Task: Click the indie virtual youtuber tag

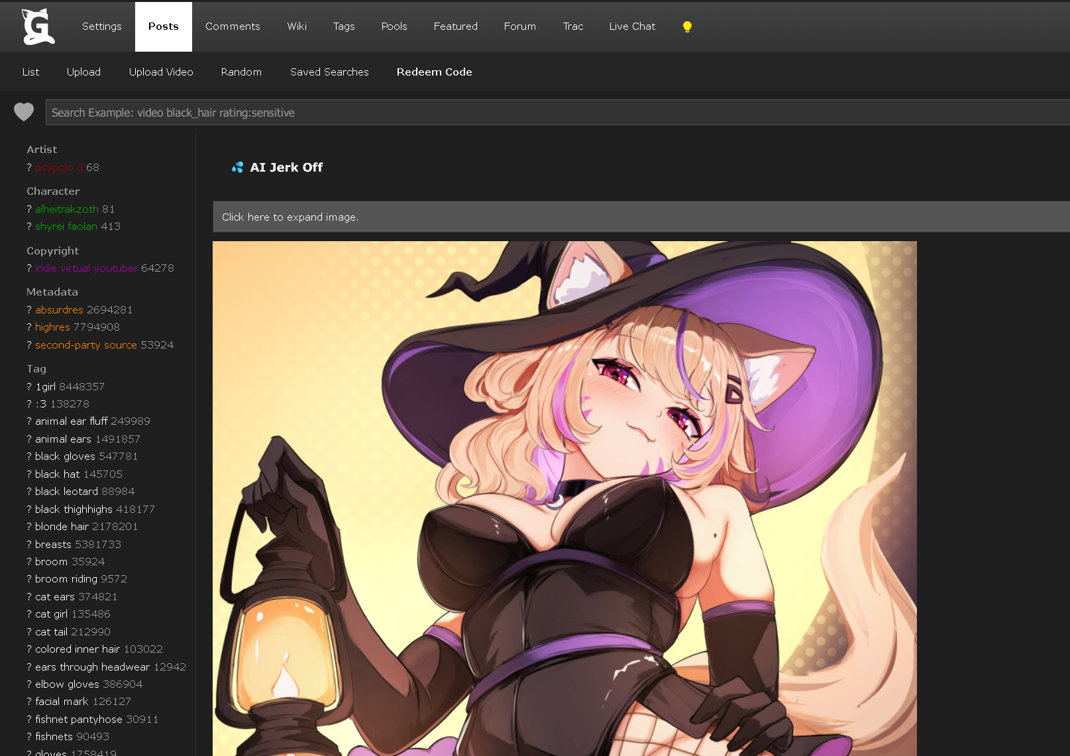Action: [x=86, y=268]
